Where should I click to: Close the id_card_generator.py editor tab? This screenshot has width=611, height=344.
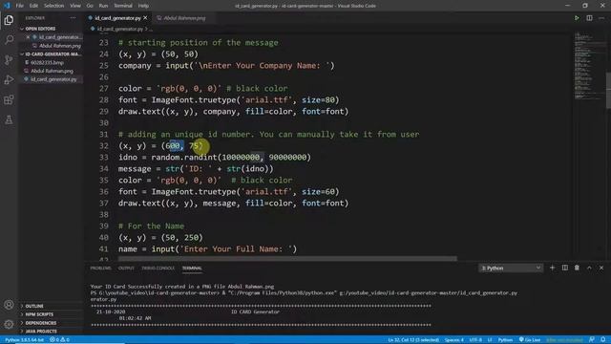(145, 18)
